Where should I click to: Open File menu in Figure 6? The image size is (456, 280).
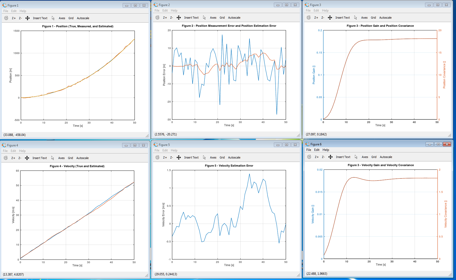coord(309,150)
